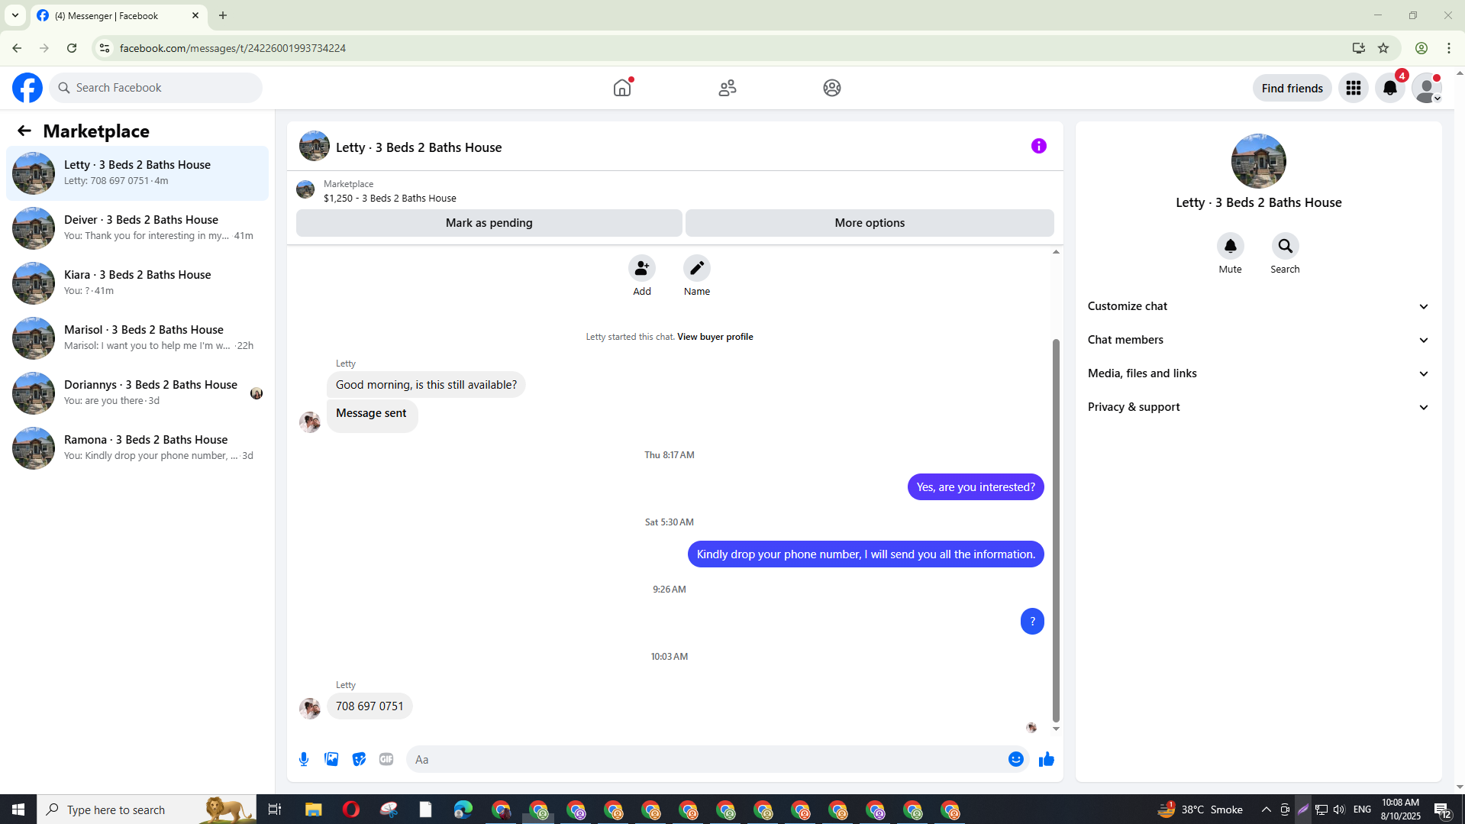Open the Kiara conversation

[x=137, y=283]
